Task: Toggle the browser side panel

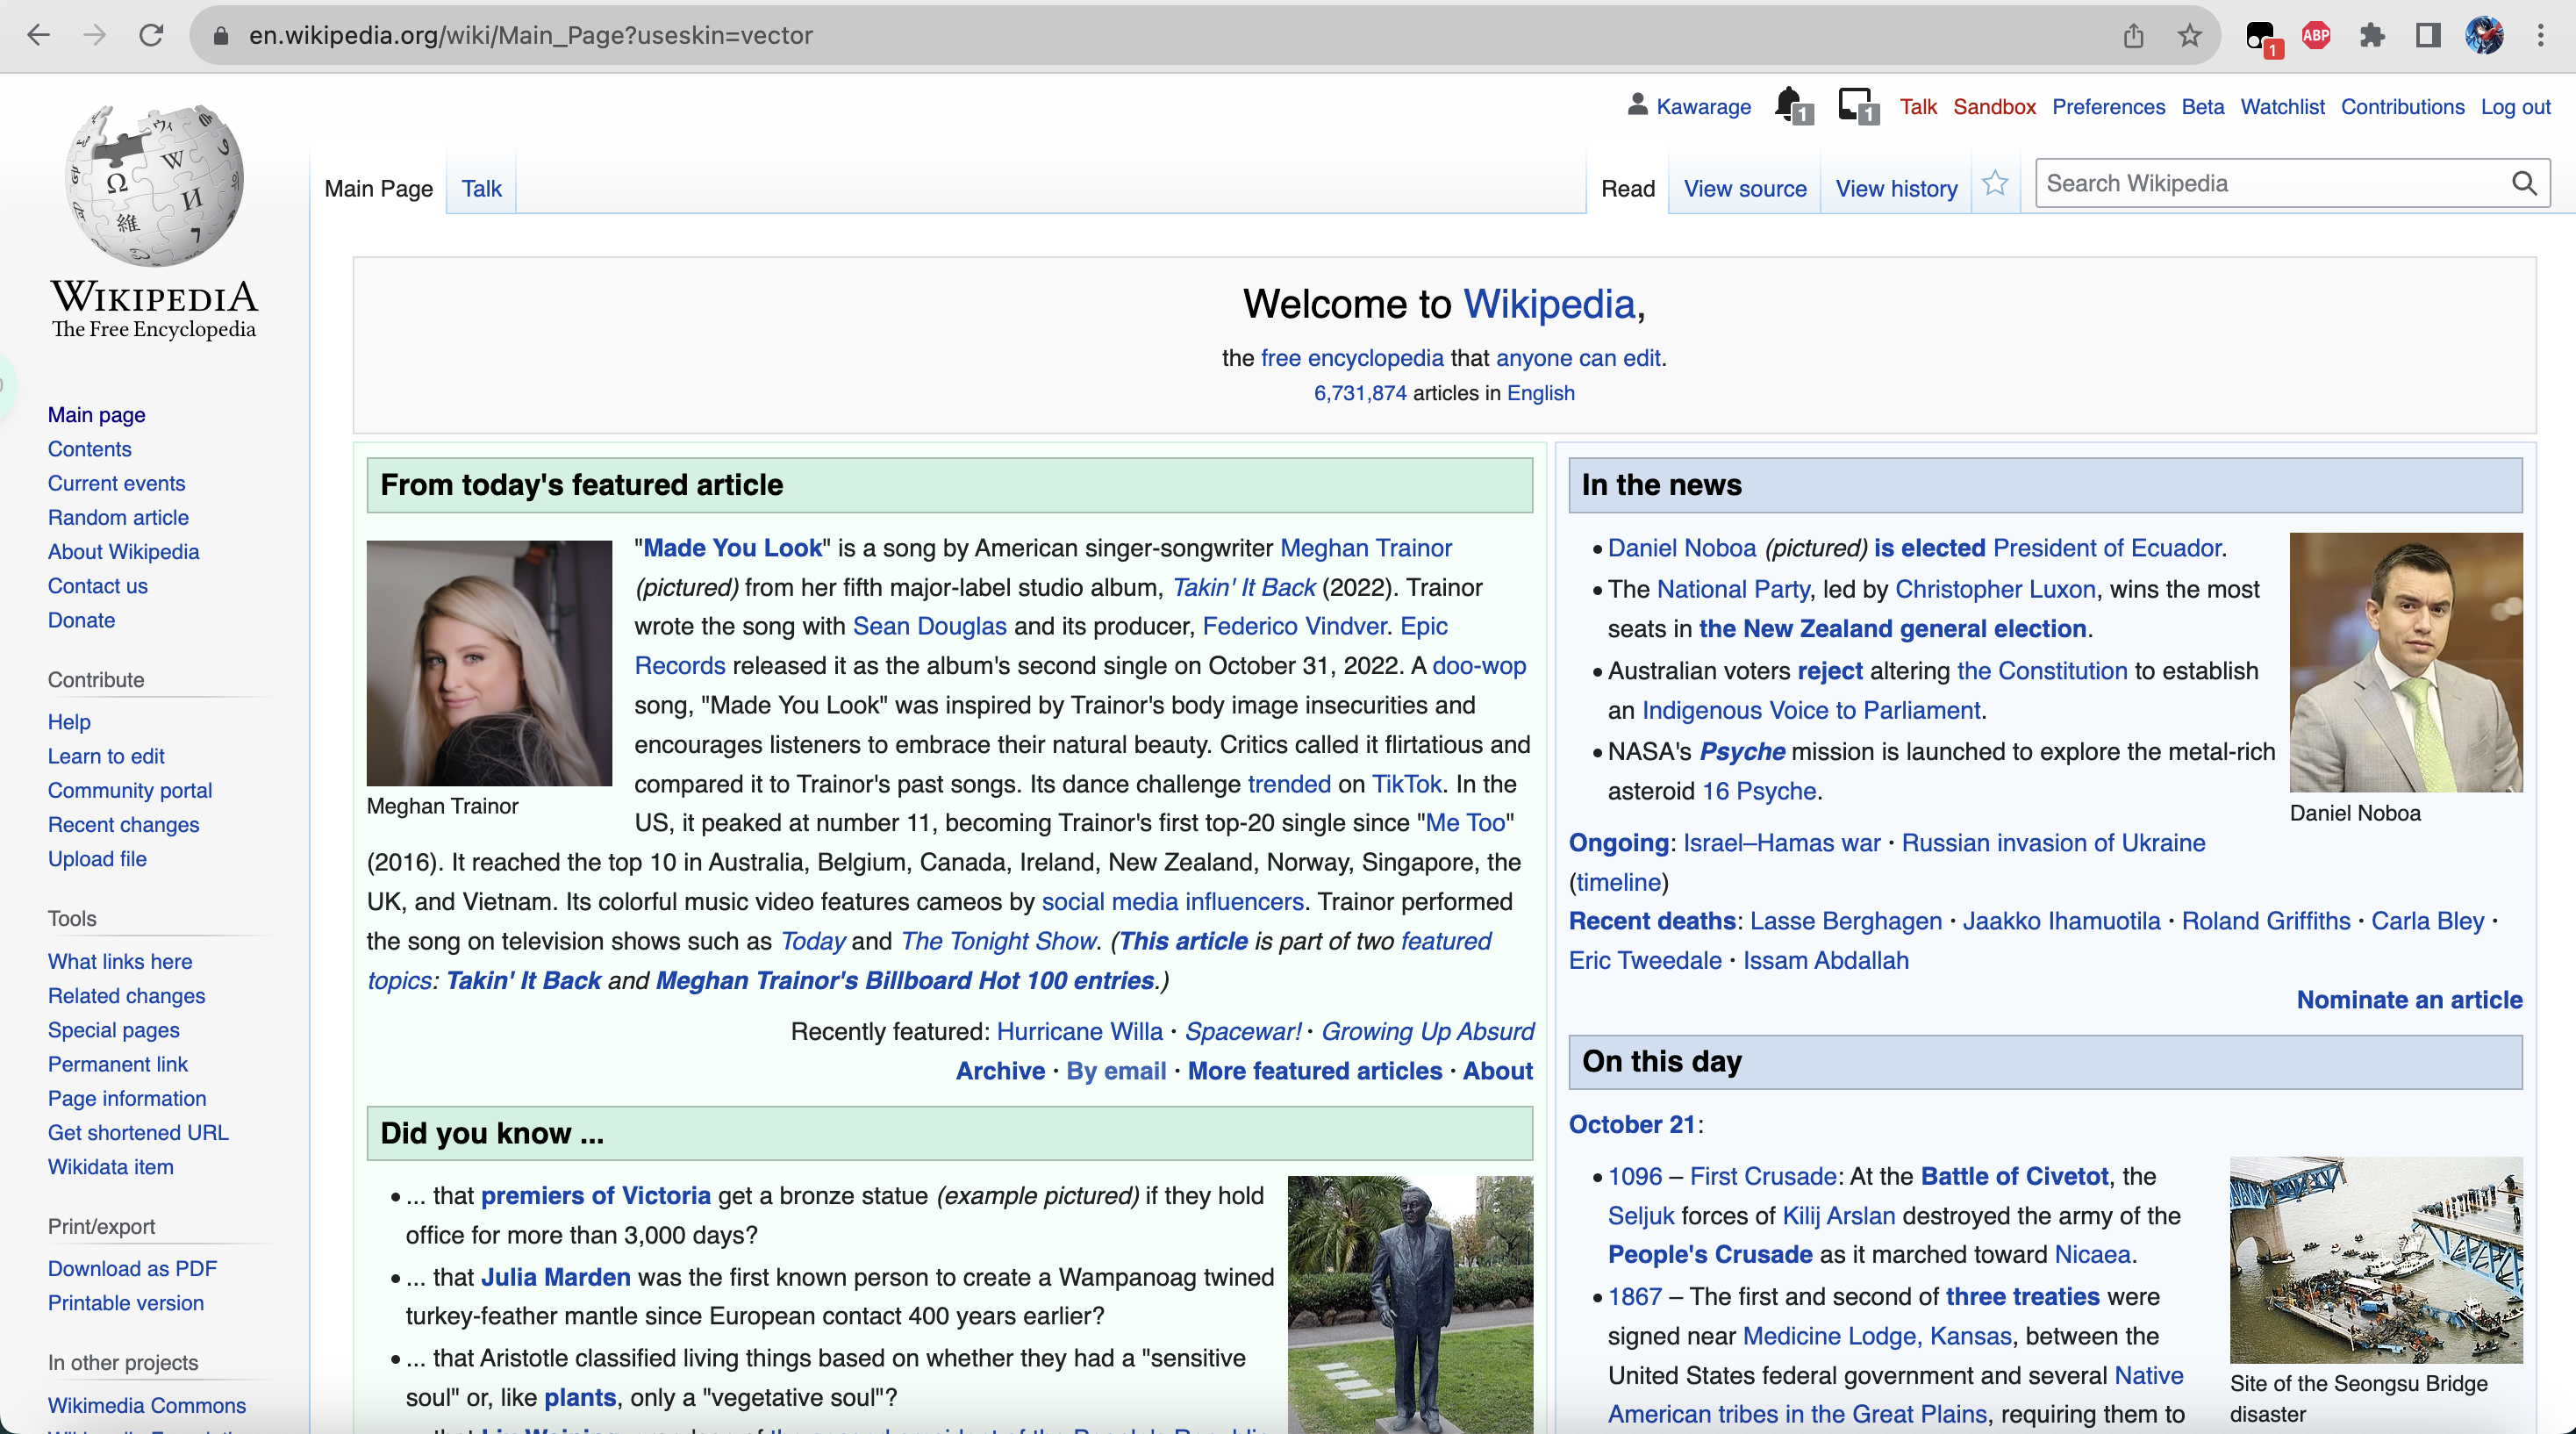Action: click(2427, 36)
